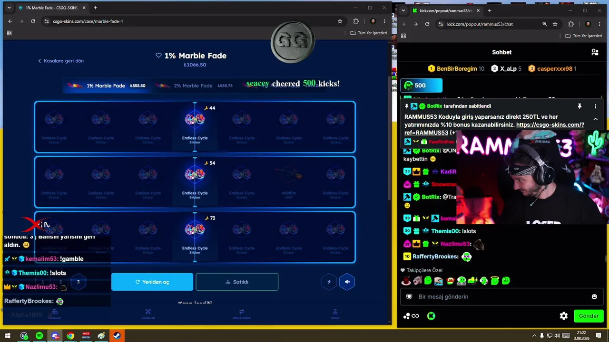The image size is (609, 342).
Task: Open pinned message more options menu
Action: click(x=595, y=106)
